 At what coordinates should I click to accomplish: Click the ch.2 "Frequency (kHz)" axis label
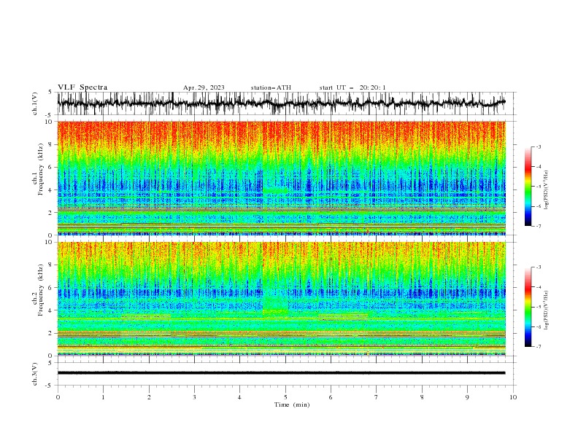coord(40,289)
